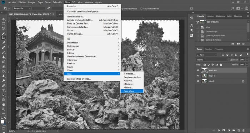Enable the Según el contenido checkbox

point(141,9)
